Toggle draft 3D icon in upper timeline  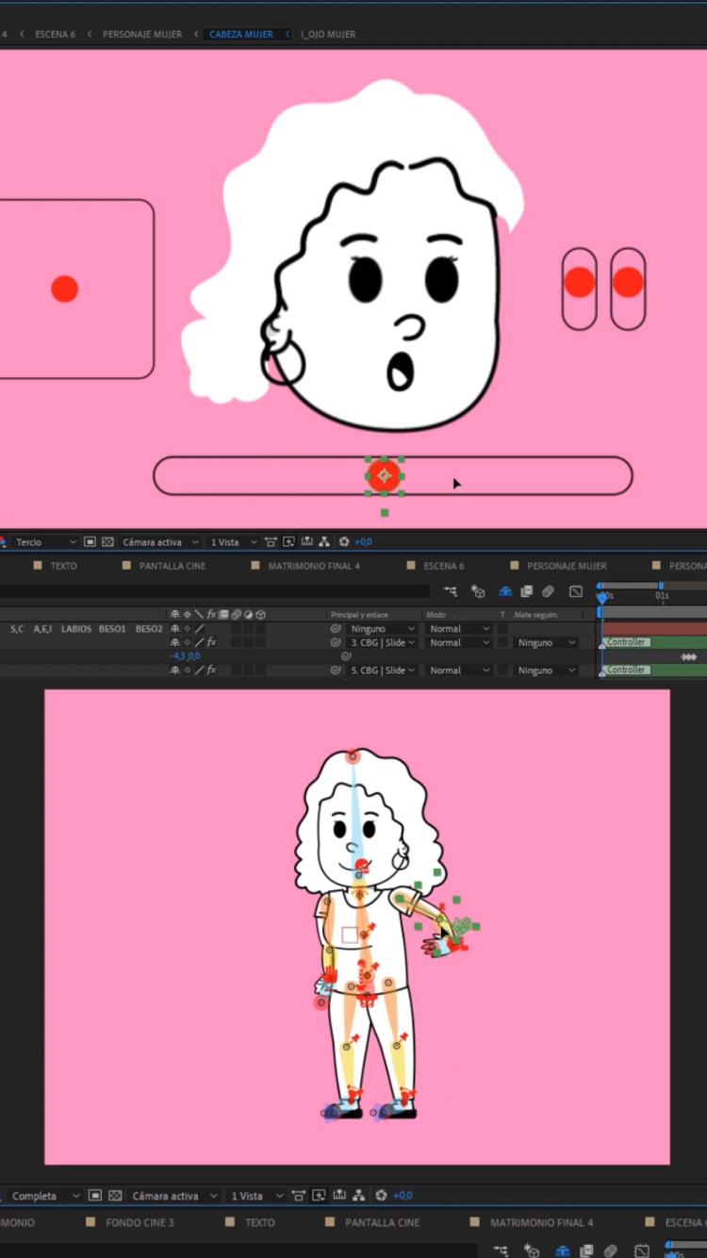[478, 592]
